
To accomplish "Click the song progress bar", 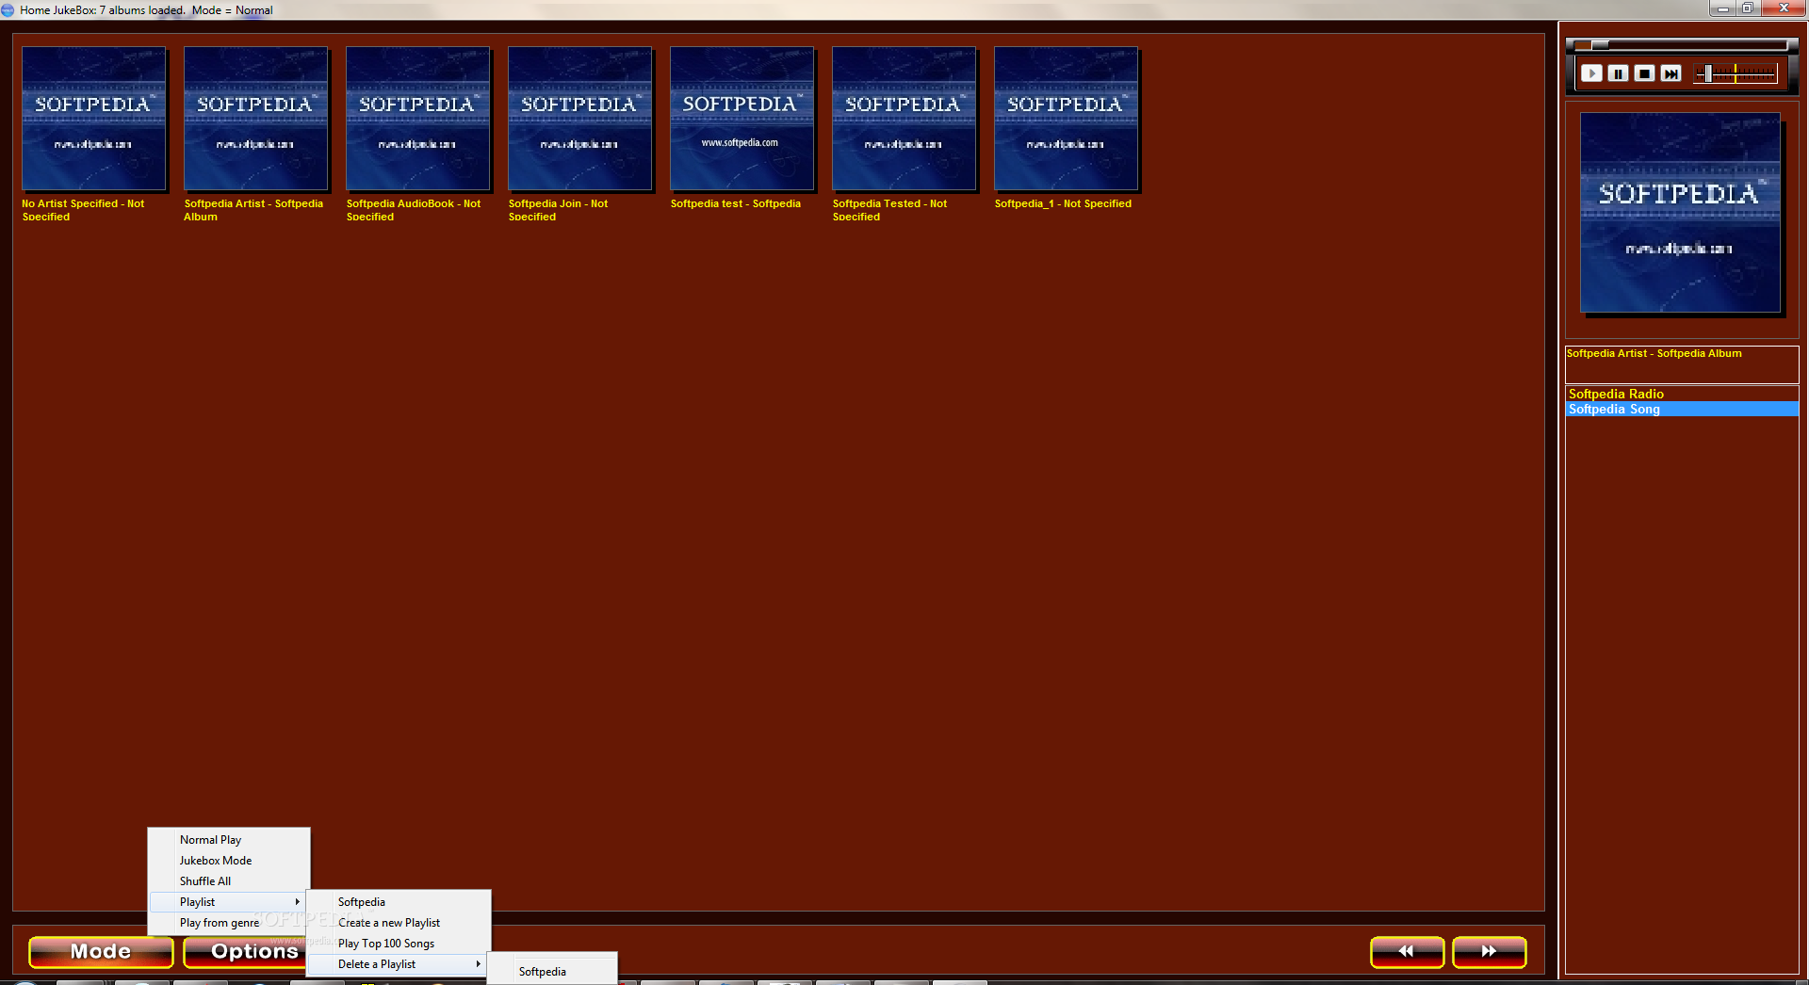I will pos(1680,45).
